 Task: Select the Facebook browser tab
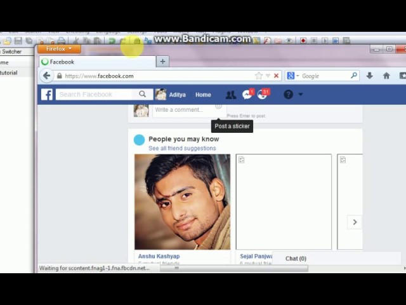click(x=98, y=62)
